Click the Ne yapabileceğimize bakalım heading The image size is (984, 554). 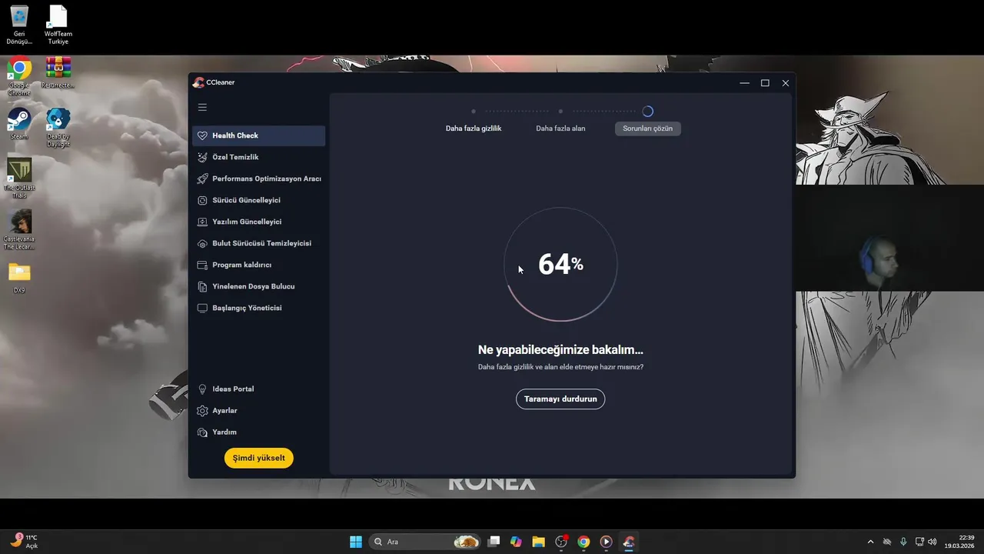560,350
